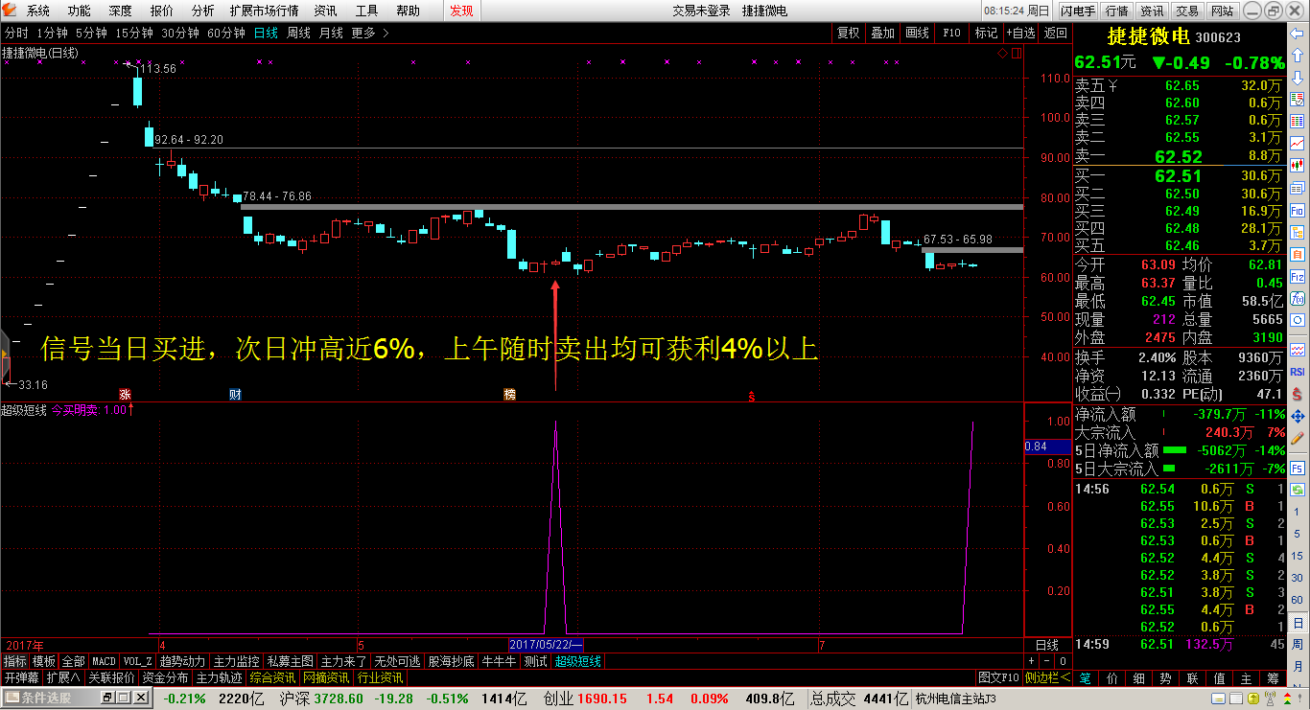Select the 5分钟 chart period
Image resolution: width=1310 pixels, height=710 pixels.
tap(91, 33)
